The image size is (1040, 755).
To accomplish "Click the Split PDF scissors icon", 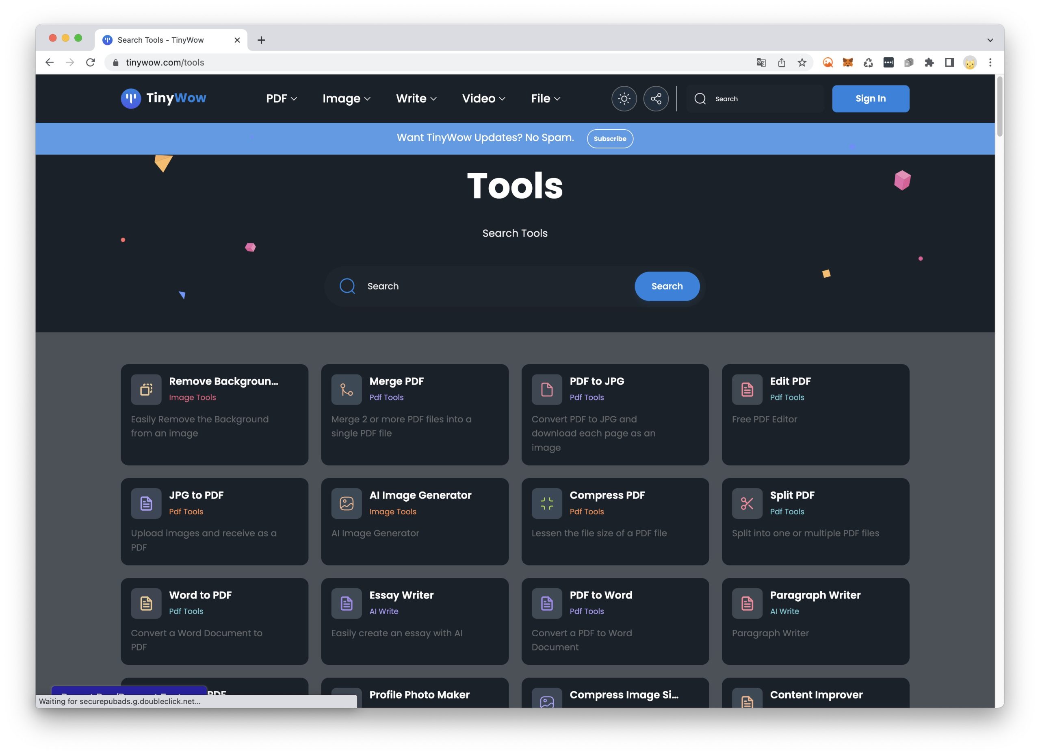I will coord(747,503).
